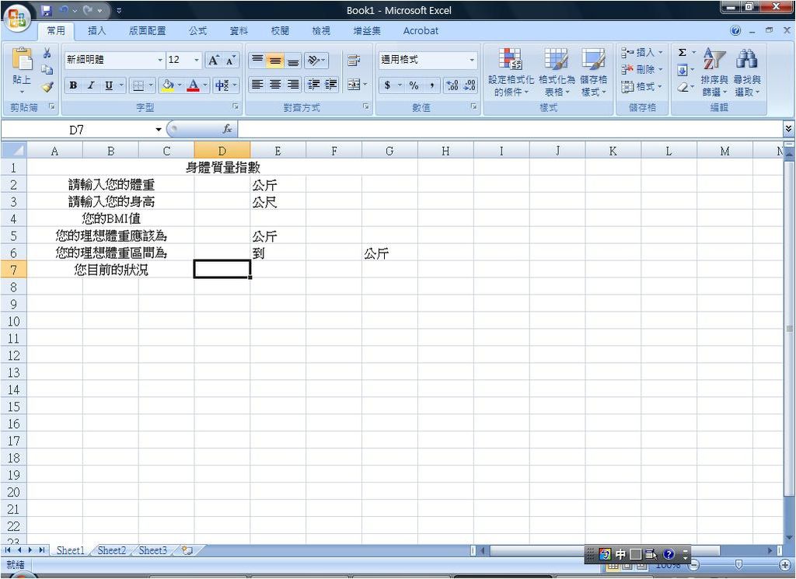
Task: Click the Undo arrow icon
Action: click(x=64, y=10)
